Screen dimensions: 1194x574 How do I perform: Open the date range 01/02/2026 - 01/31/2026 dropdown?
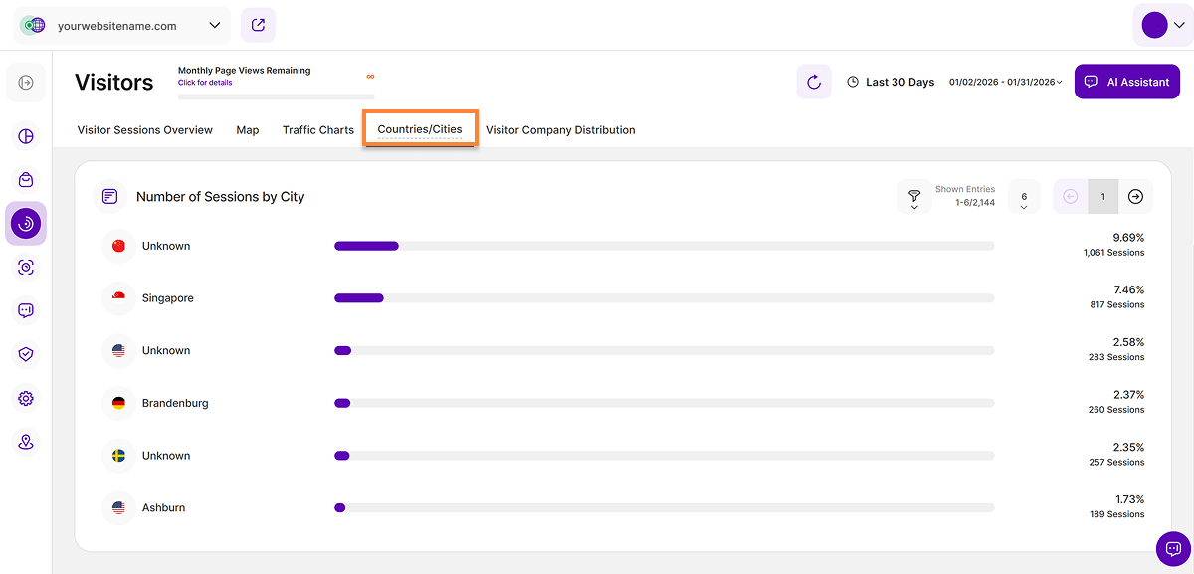[x=1005, y=82]
